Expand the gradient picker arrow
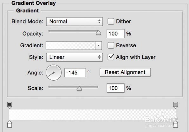Viewport: 189px width, 132px height. (99, 45)
